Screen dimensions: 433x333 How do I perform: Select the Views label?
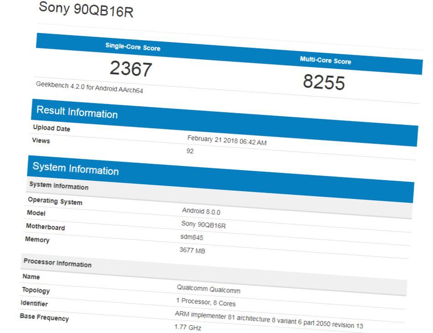[41, 140]
